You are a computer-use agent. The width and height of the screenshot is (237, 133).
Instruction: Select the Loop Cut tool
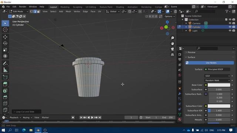pos(5,103)
